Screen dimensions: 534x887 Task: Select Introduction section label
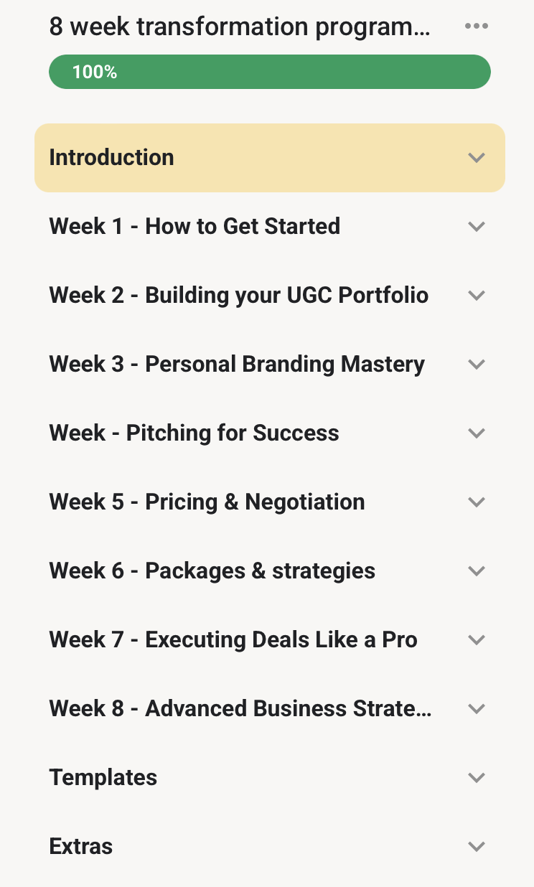[x=111, y=157]
